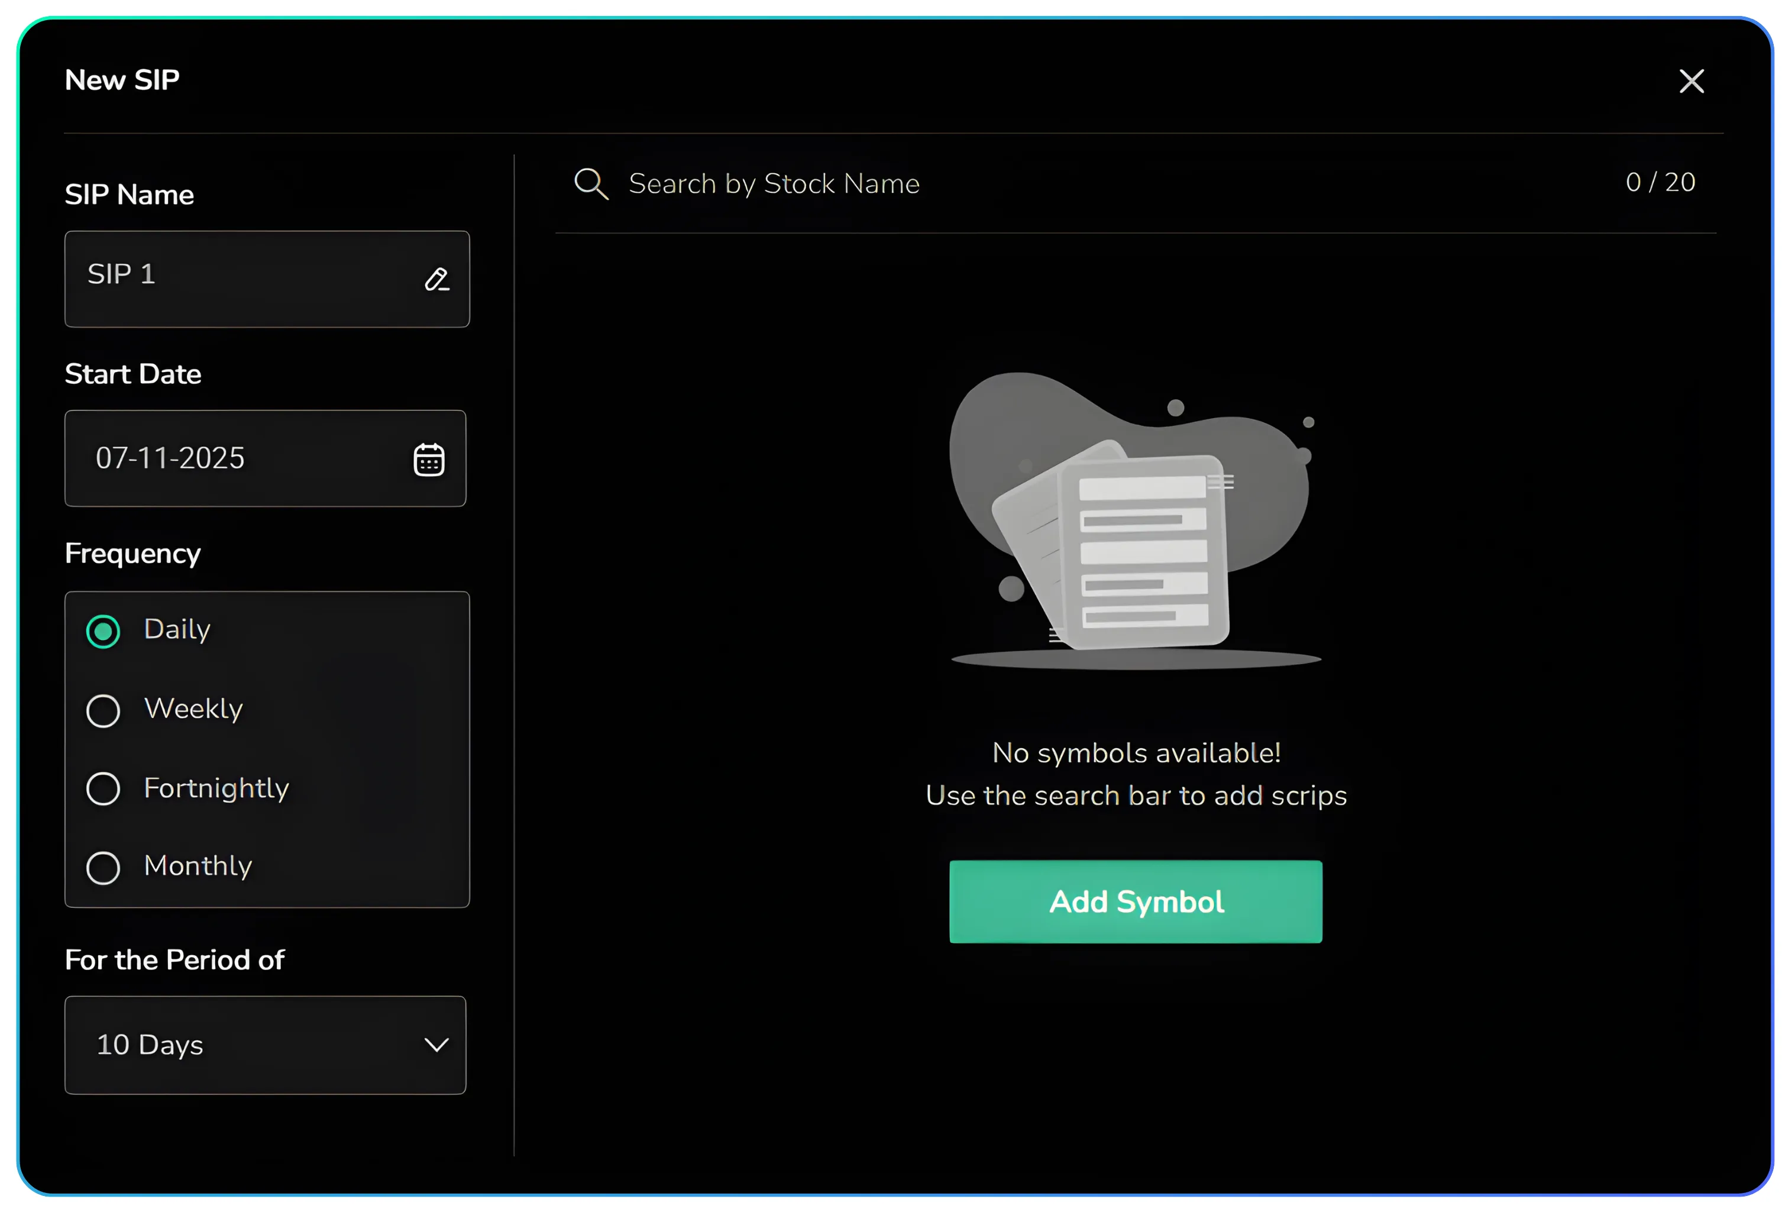Choose Fortnightly frequency
Viewport: 1782px width, 1206px height.
104,789
